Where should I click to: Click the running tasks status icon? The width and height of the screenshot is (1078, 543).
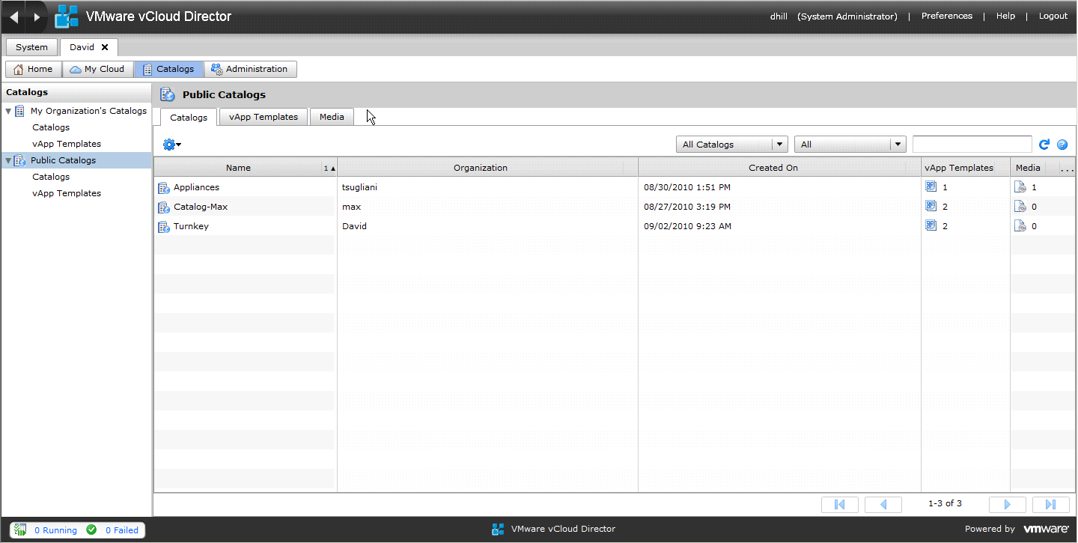[x=21, y=530]
